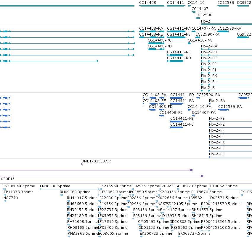Image resolution: width=252 pixels, height=238 pixels.
Task: Select EST label RP004218565.5prime
Action: coord(221,222)
